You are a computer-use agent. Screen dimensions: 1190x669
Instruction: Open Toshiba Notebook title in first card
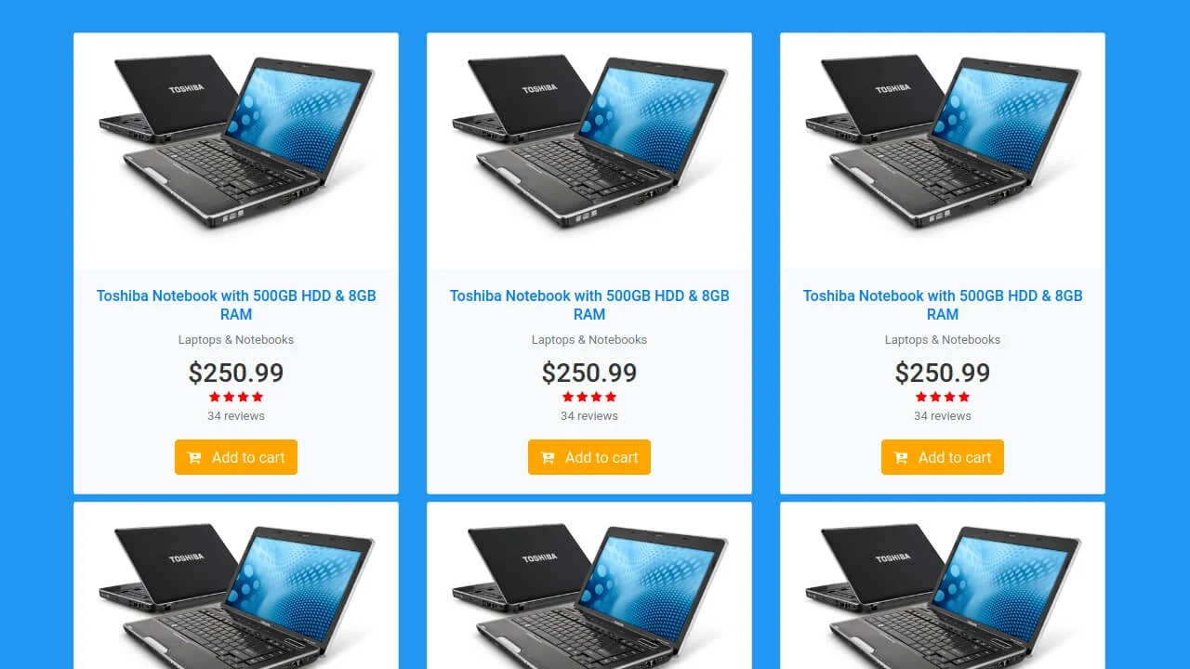[x=236, y=305]
